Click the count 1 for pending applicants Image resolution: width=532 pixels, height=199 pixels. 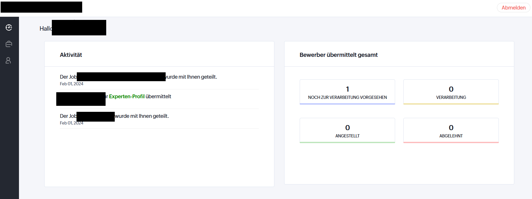[x=347, y=89]
